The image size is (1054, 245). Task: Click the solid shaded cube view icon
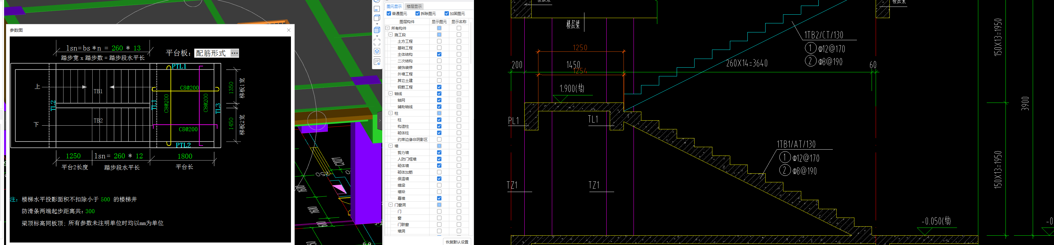click(377, 30)
